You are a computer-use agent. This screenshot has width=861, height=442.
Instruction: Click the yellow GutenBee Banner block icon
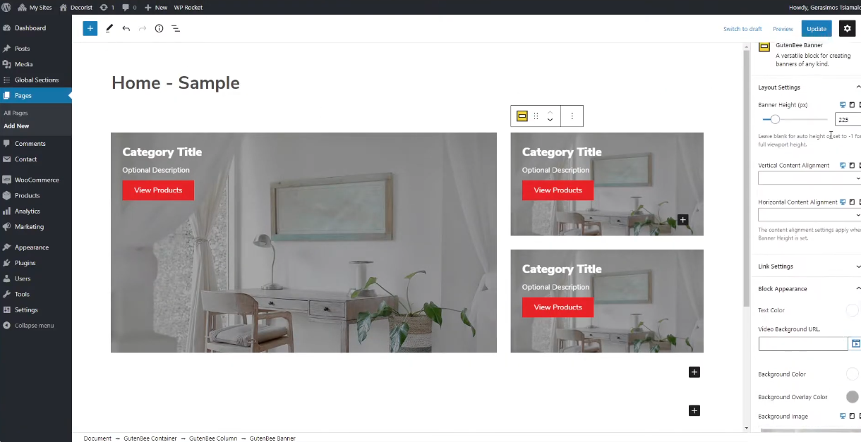pyautogui.click(x=522, y=116)
